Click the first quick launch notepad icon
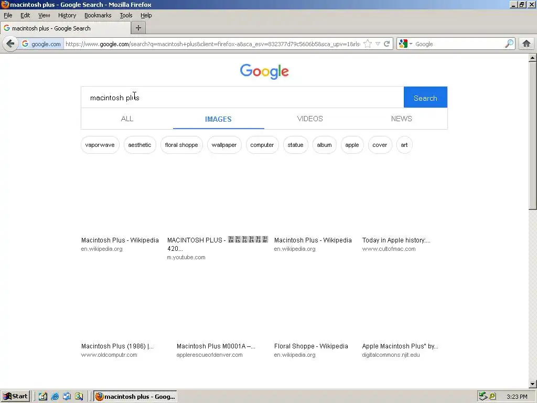The width and height of the screenshot is (537, 403). pos(43,397)
